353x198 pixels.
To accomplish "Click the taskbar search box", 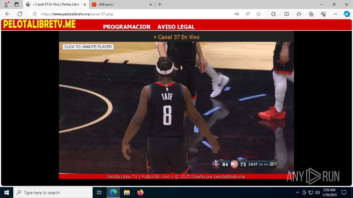I will click(53, 193).
